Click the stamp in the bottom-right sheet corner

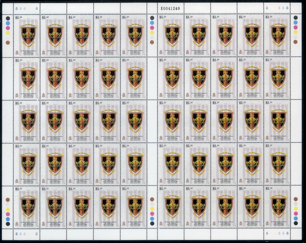pos(278,207)
